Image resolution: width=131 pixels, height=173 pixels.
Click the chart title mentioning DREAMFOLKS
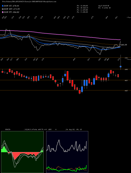pos(29,2)
